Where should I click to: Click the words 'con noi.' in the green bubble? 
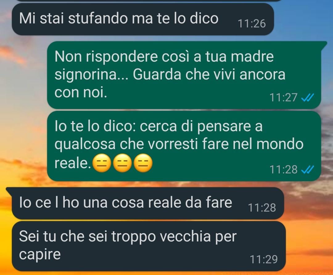pos(81,93)
